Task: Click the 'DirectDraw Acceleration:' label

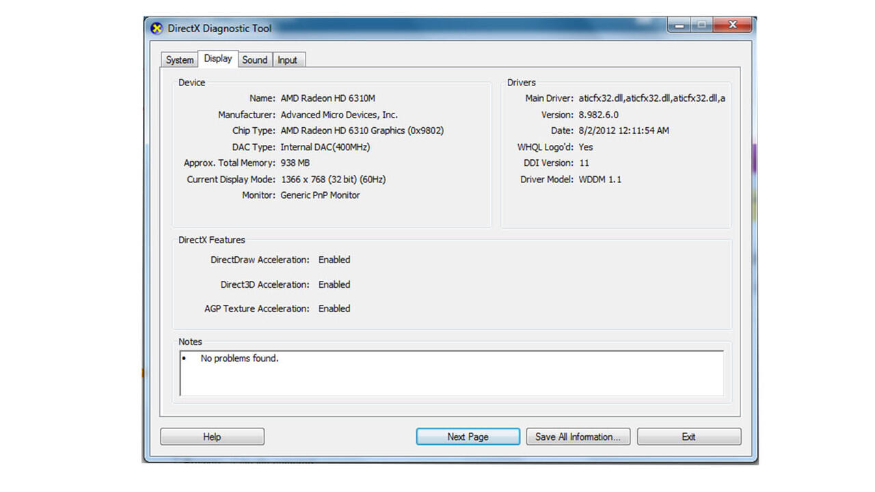Action: (x=260, y=260)
